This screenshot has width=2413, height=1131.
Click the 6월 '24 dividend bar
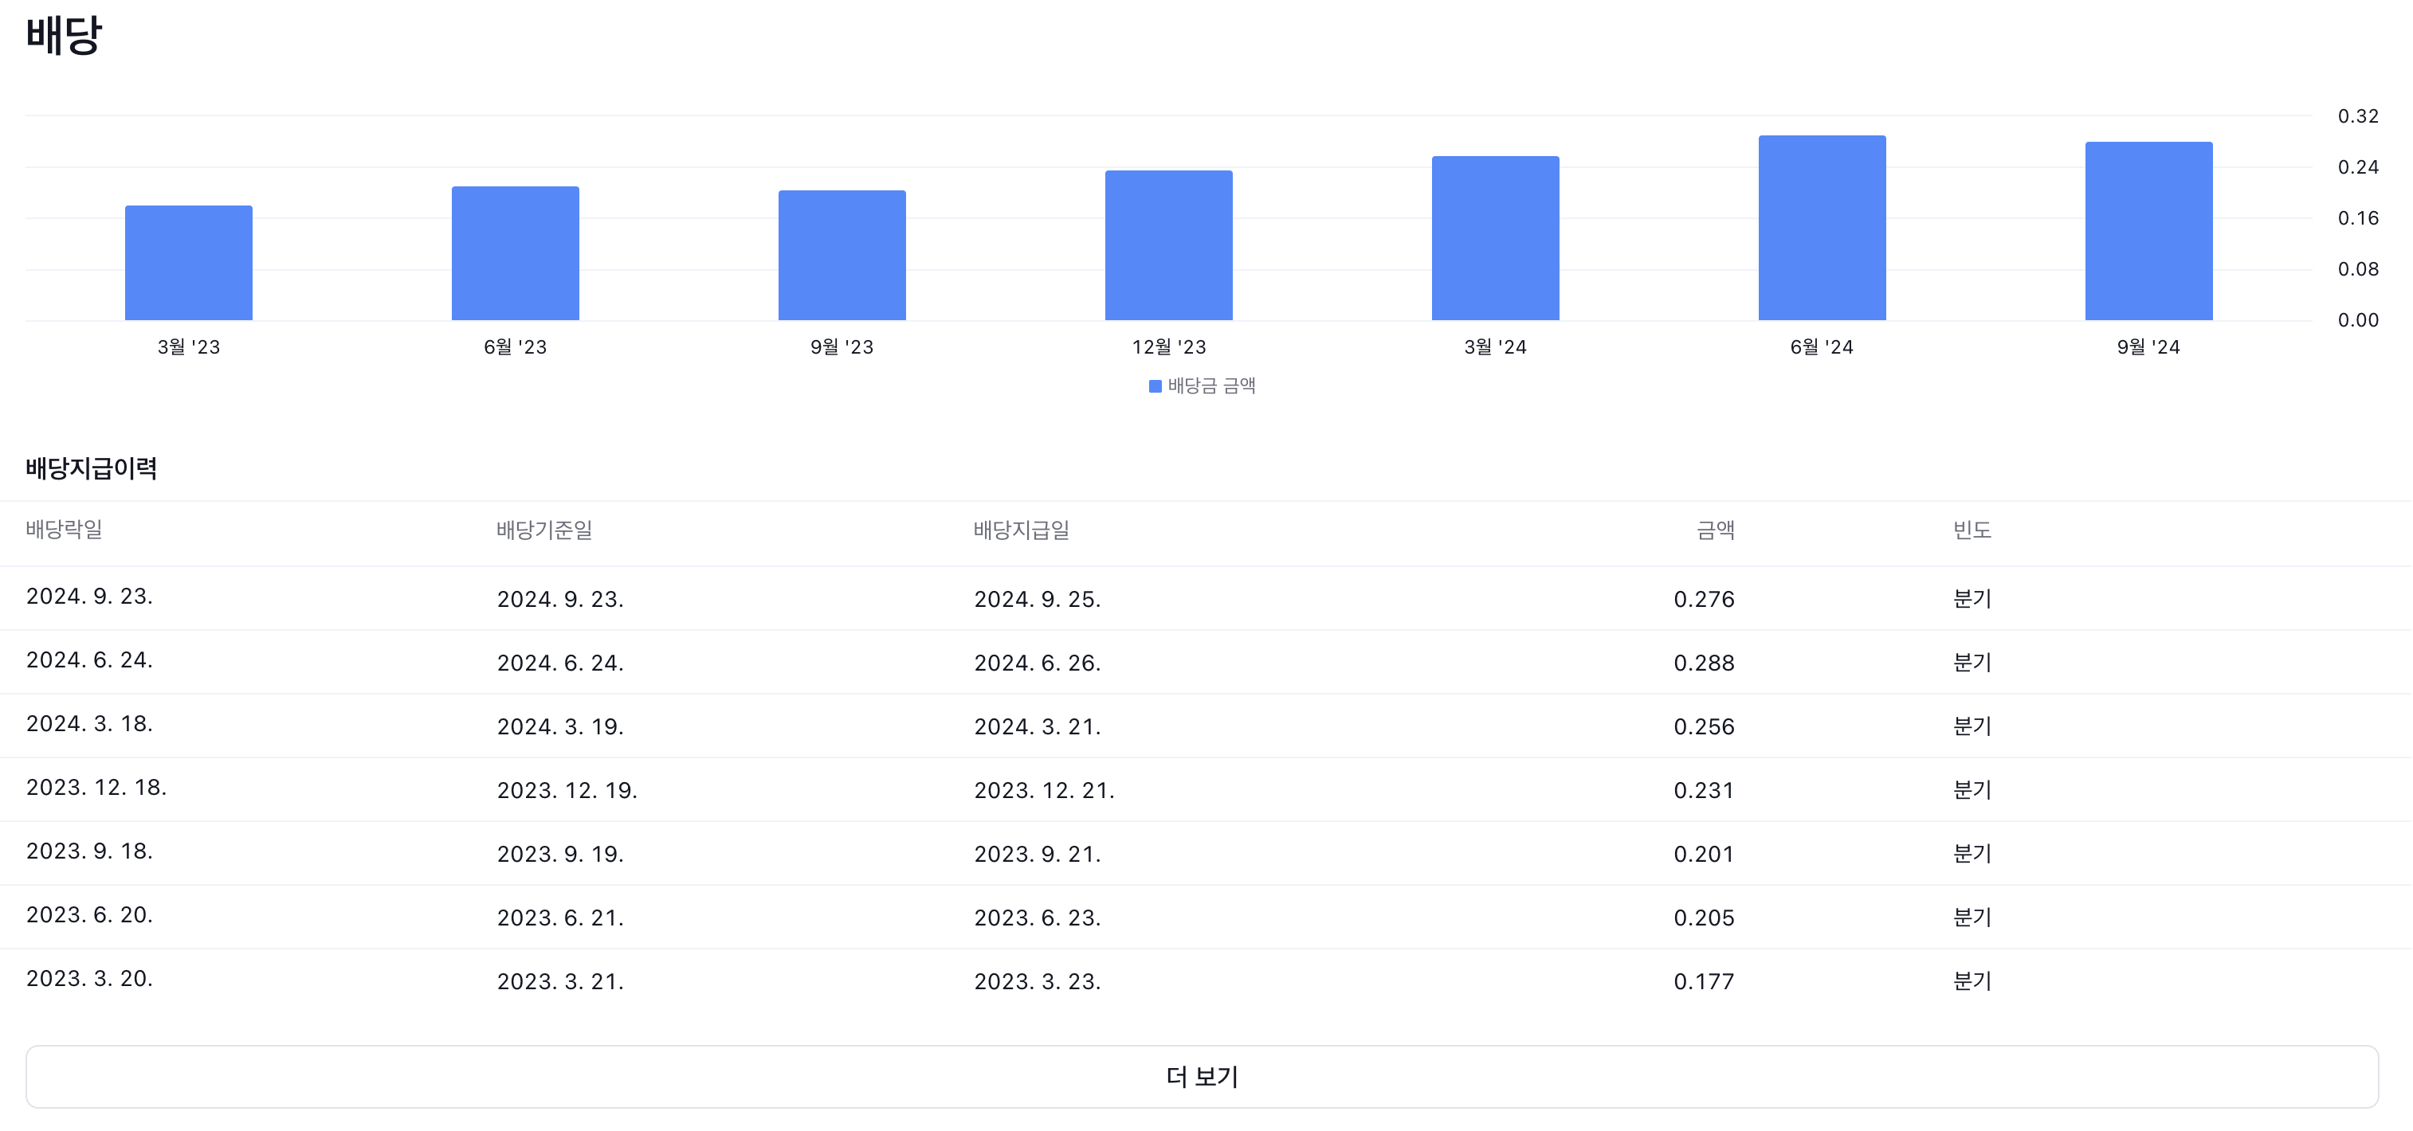tap(1821, 229)
